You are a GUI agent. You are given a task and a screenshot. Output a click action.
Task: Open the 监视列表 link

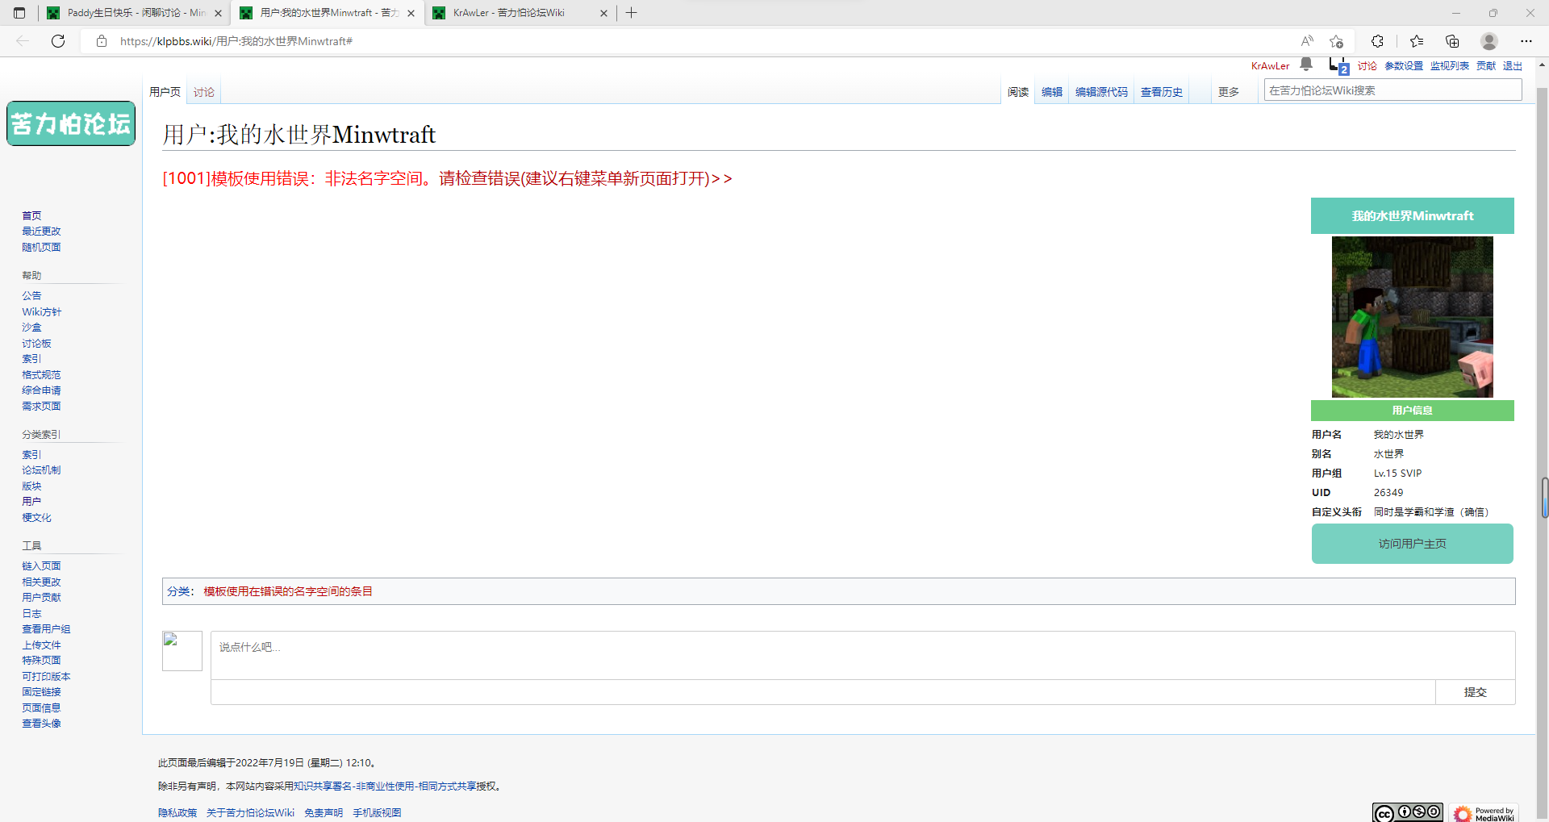pos(1450,66)
